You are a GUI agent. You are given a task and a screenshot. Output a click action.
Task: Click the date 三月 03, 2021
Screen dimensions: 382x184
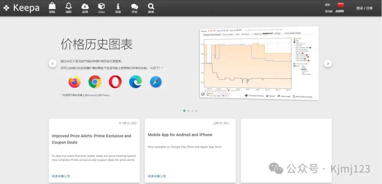221,123
